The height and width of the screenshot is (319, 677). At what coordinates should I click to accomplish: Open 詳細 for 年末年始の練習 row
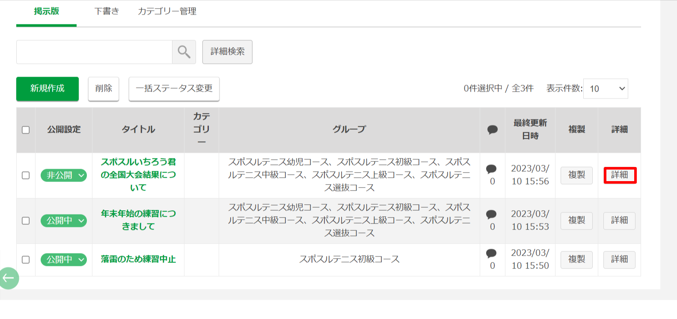(620, 221)
